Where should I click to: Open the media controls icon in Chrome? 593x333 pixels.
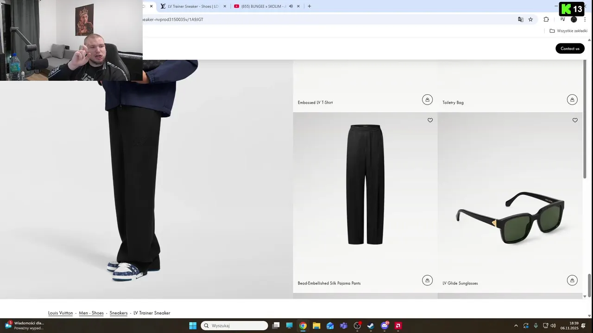click(x=562, y=19)
